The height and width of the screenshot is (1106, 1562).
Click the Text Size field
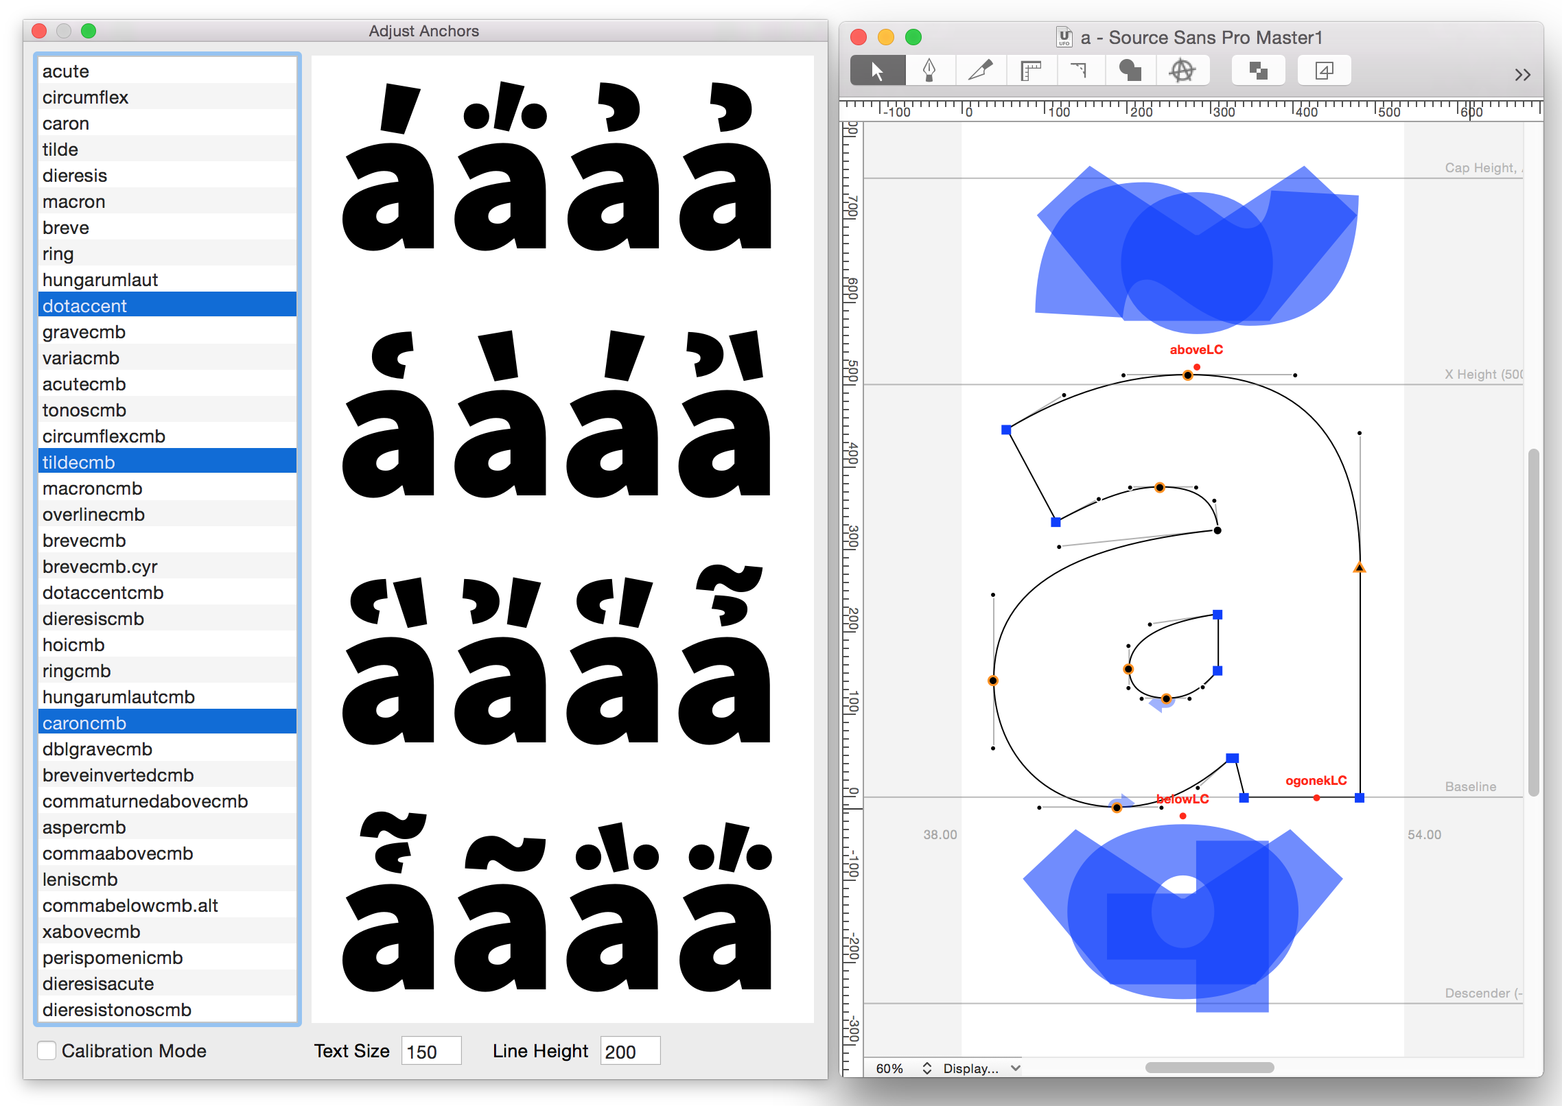click(x=431, y=1051)
